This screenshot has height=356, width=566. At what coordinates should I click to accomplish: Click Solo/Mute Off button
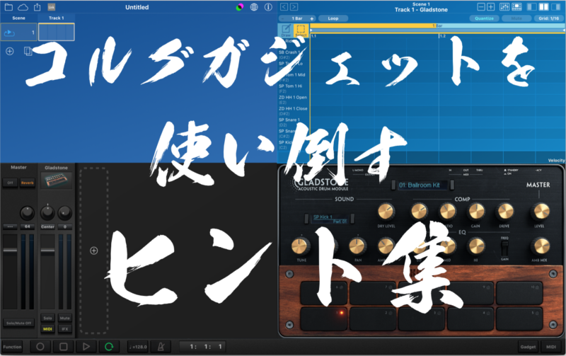[x=19, y=323]
